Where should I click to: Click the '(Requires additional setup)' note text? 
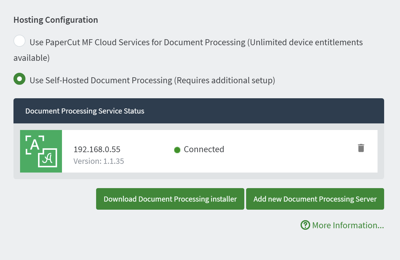[225, 80]
